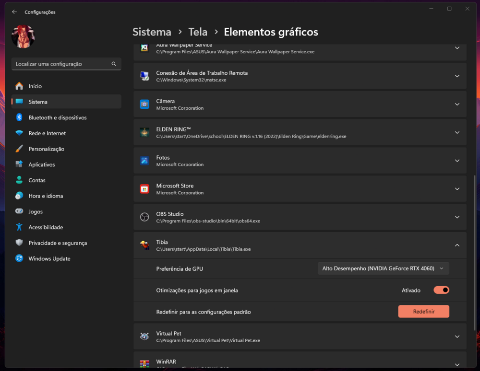Image resolution: width=480 pixels, height=371 pixels.
Task: Expand the Virtual Pet entry chevron
Action: coord(457,336)
